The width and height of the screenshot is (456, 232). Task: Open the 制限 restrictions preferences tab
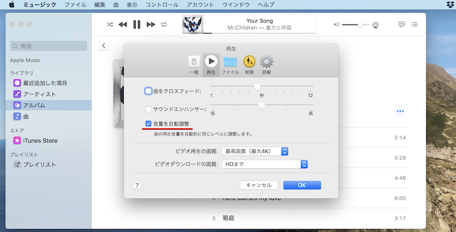point(249,64)
